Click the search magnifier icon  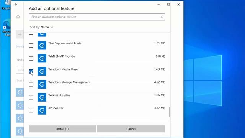pyautogui.click(x=162, y=17)
